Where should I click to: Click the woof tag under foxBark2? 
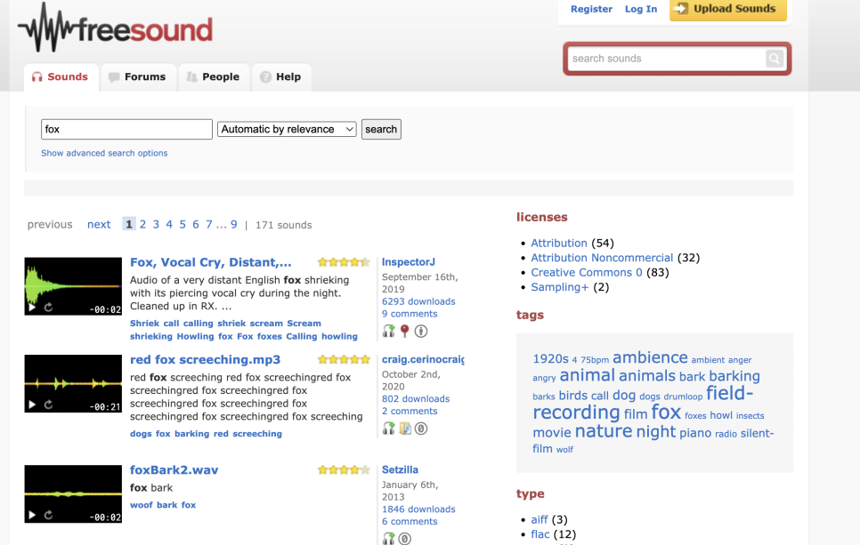142,505
